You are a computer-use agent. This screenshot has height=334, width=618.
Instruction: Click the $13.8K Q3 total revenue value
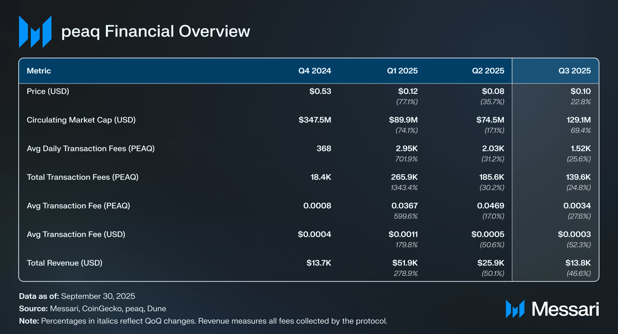[578, 263]
